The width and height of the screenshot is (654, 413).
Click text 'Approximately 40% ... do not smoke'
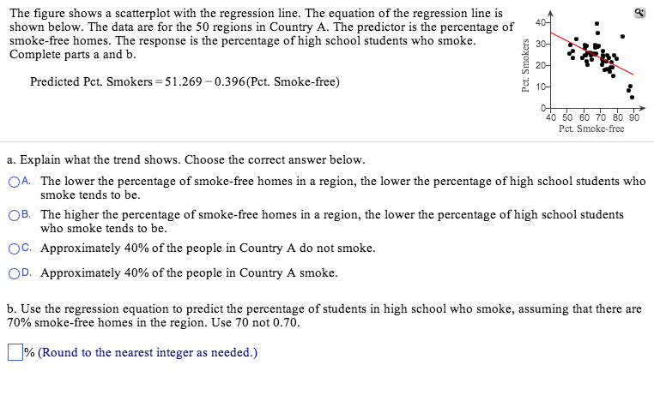(x=208, y=248)
